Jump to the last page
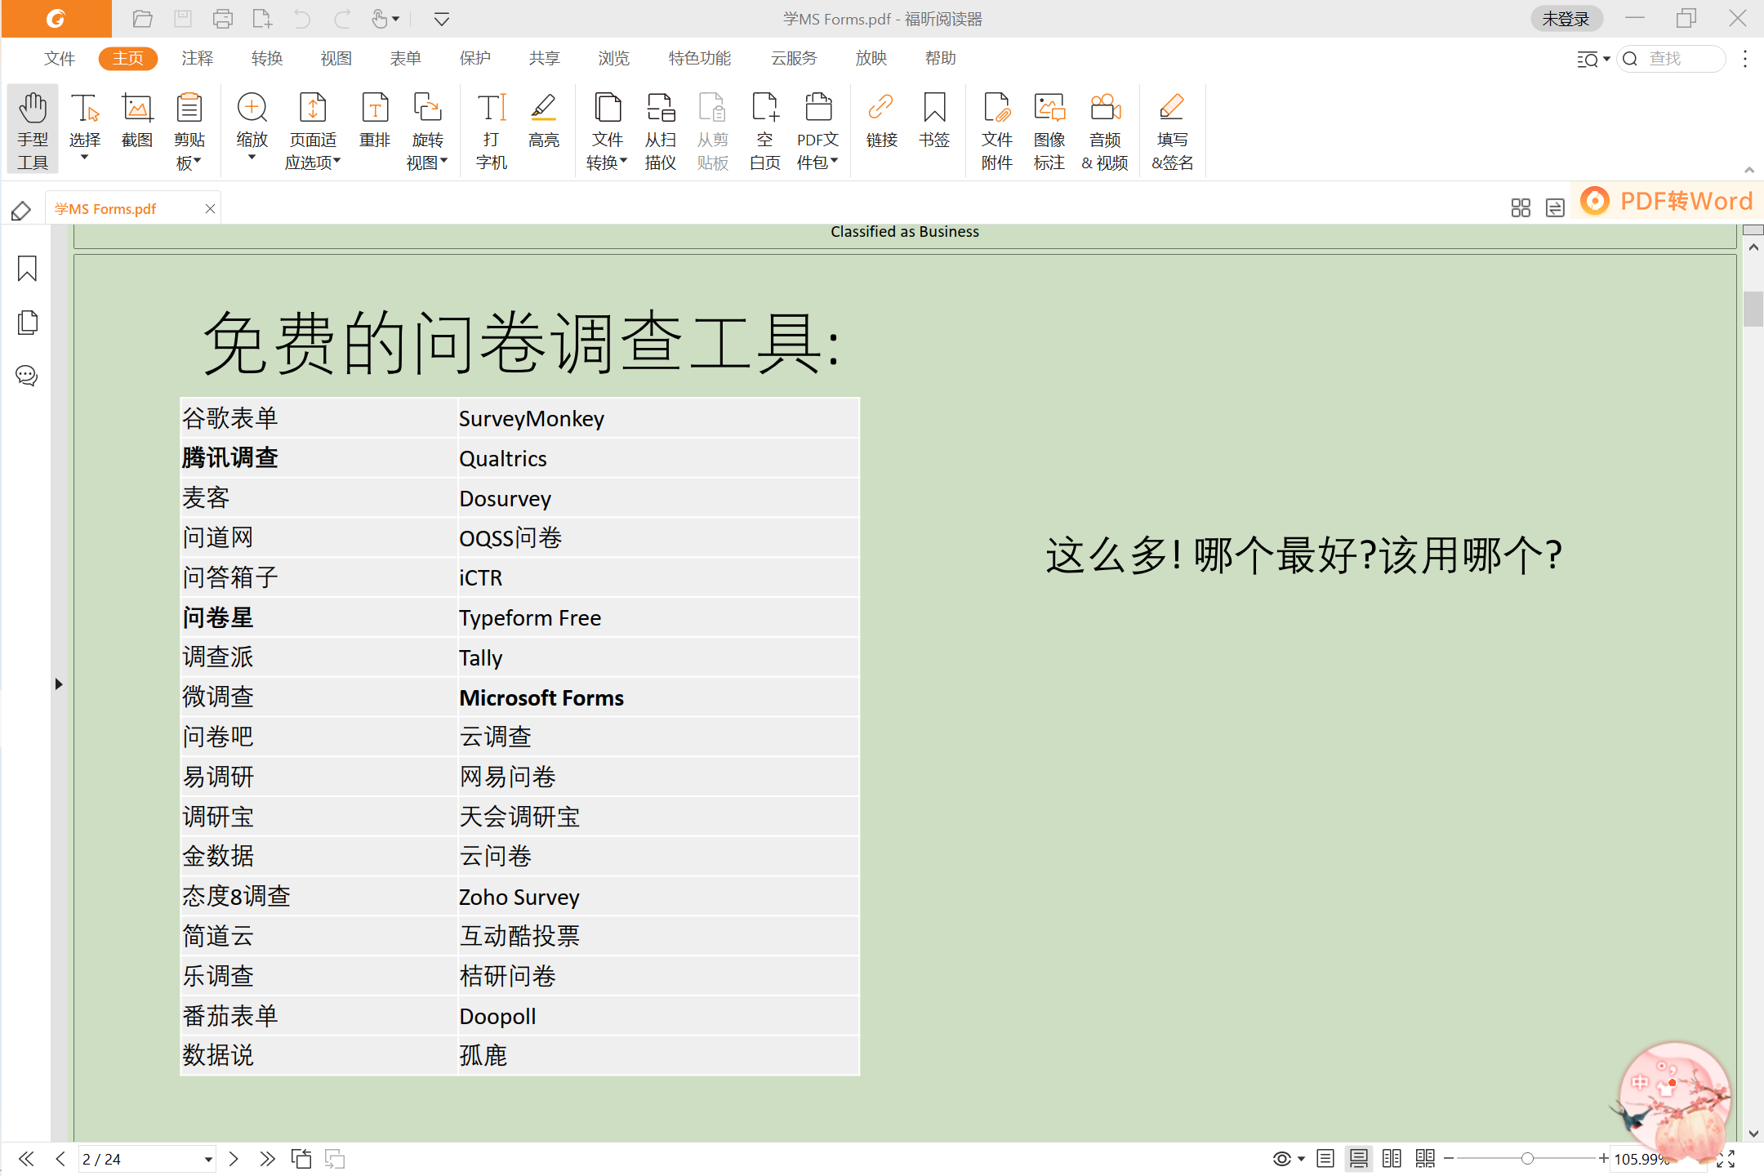 (267, 1159)
